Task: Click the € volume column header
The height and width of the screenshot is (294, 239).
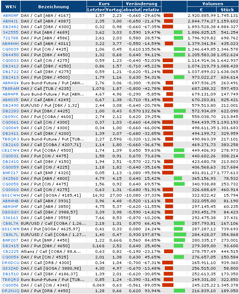Action: click(x=202, y=10)
